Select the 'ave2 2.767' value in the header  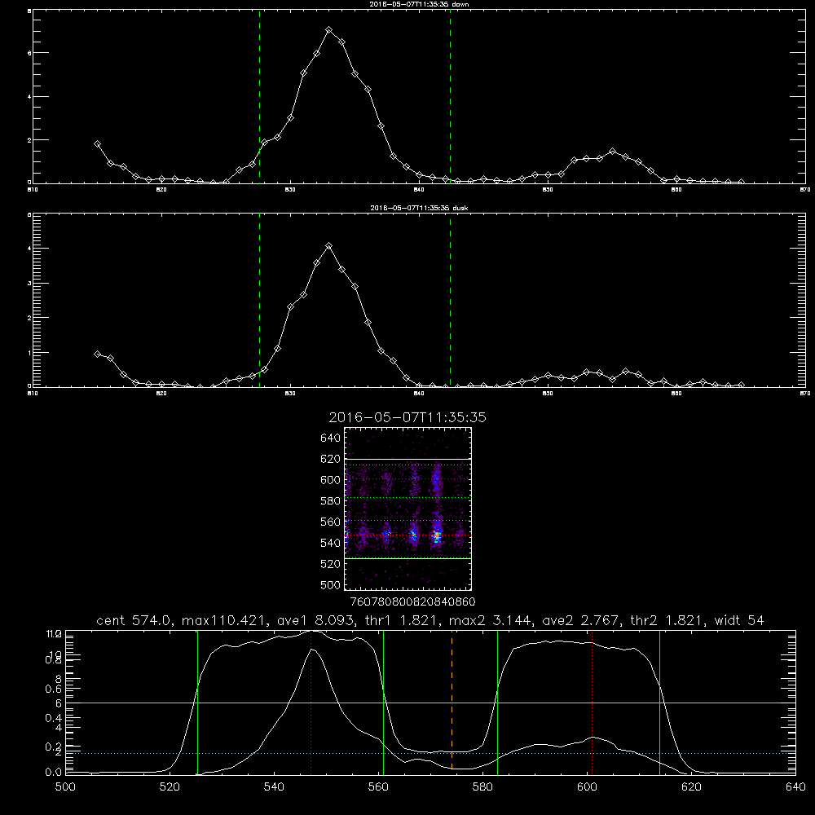coord(579,620)
